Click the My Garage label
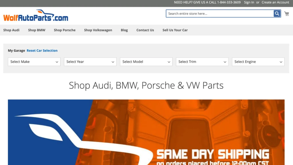 16,50
